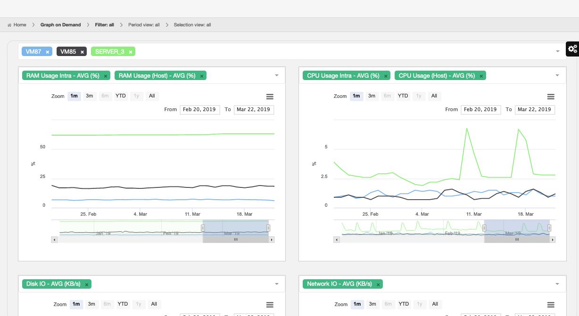The image size is (579, 316).
Task: Set RAM chart zoom to 3m
Action: coord(90,96)
